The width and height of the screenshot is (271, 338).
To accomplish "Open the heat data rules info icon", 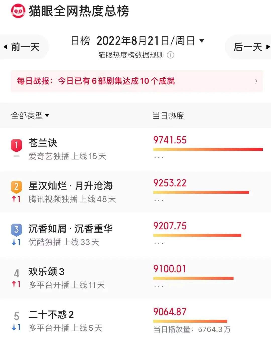I will click(x=171, y=55).
